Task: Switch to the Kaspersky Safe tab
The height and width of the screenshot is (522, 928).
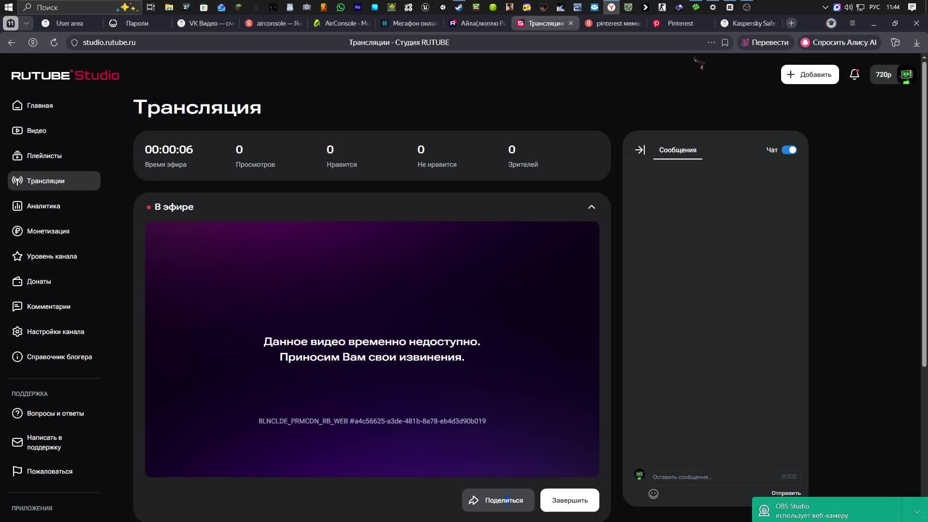Action: pyautogui.click(x=748, y=23)
